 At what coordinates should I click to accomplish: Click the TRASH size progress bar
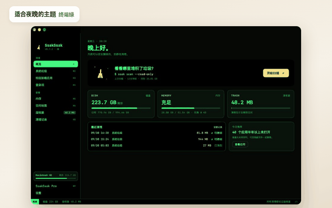[261, 108]
